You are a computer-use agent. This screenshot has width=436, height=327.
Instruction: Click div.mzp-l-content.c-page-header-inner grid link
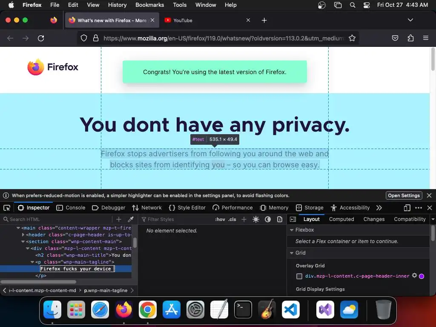coord(357,276)
